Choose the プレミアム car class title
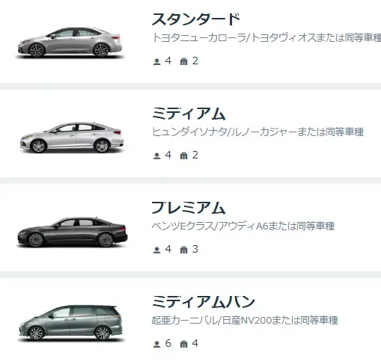Image resolution: width=381 pixels, height=364 pixels. click(x=189, y=208)
